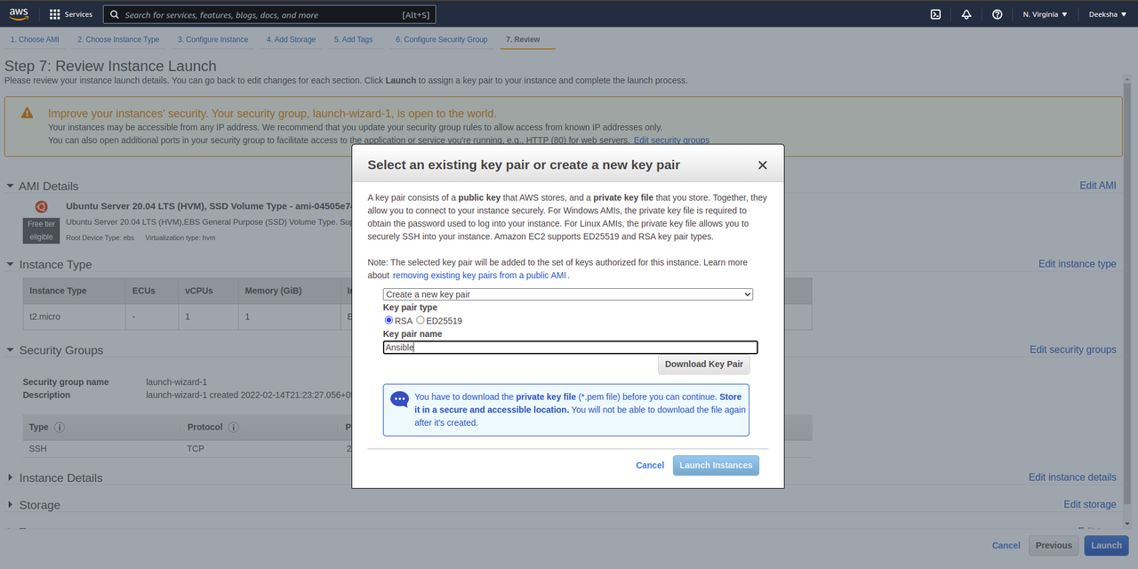Click the Edit storage link

[x=1090, y=504]
